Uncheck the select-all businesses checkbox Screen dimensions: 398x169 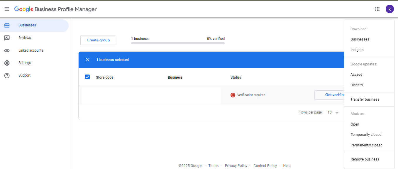87,77
